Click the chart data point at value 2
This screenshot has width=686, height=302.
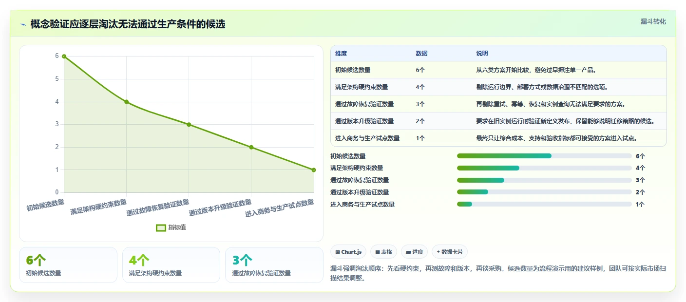click(x=251, y=147)
